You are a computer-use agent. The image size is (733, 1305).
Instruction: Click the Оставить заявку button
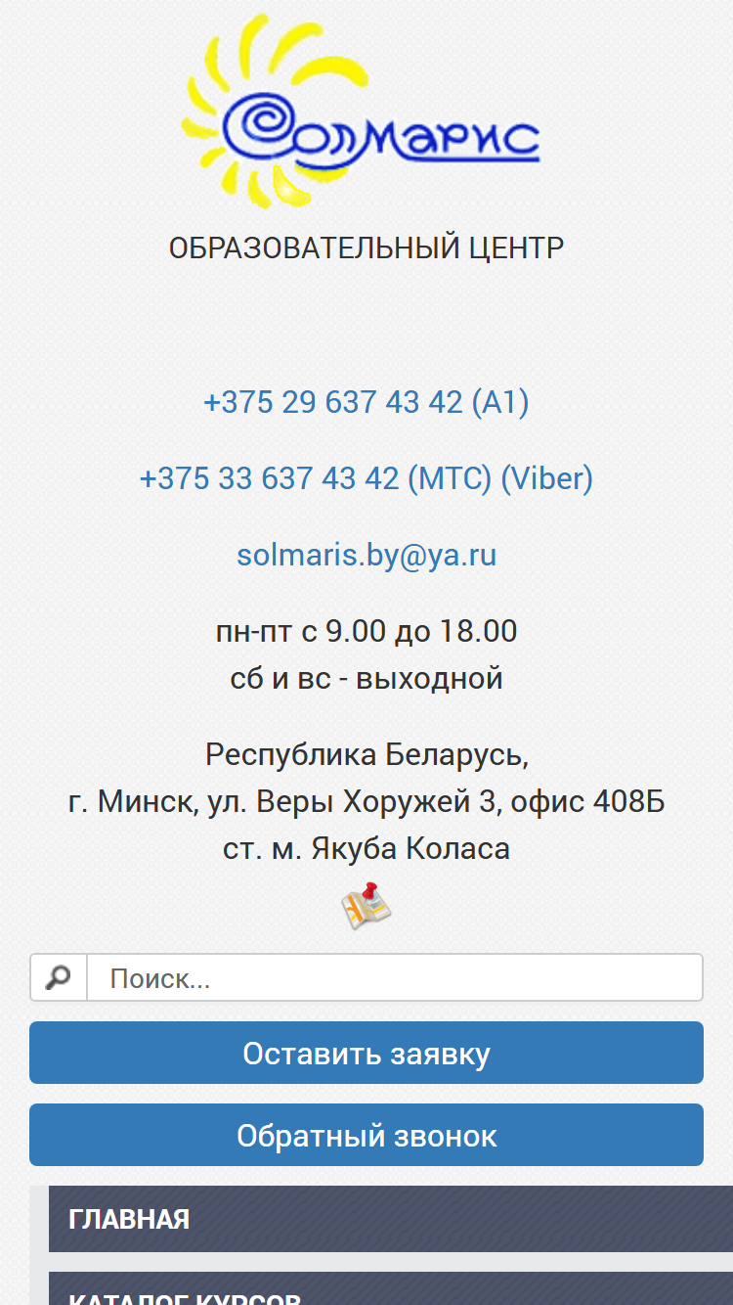pos(366,1053)
